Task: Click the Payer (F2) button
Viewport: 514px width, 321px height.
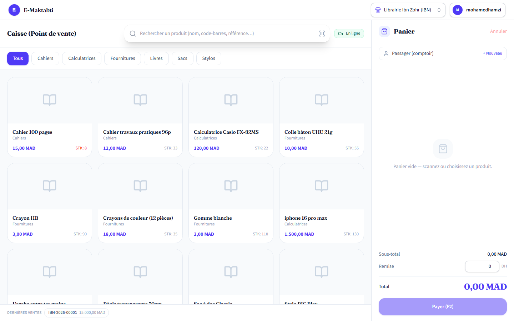Action: click(443, 307)
